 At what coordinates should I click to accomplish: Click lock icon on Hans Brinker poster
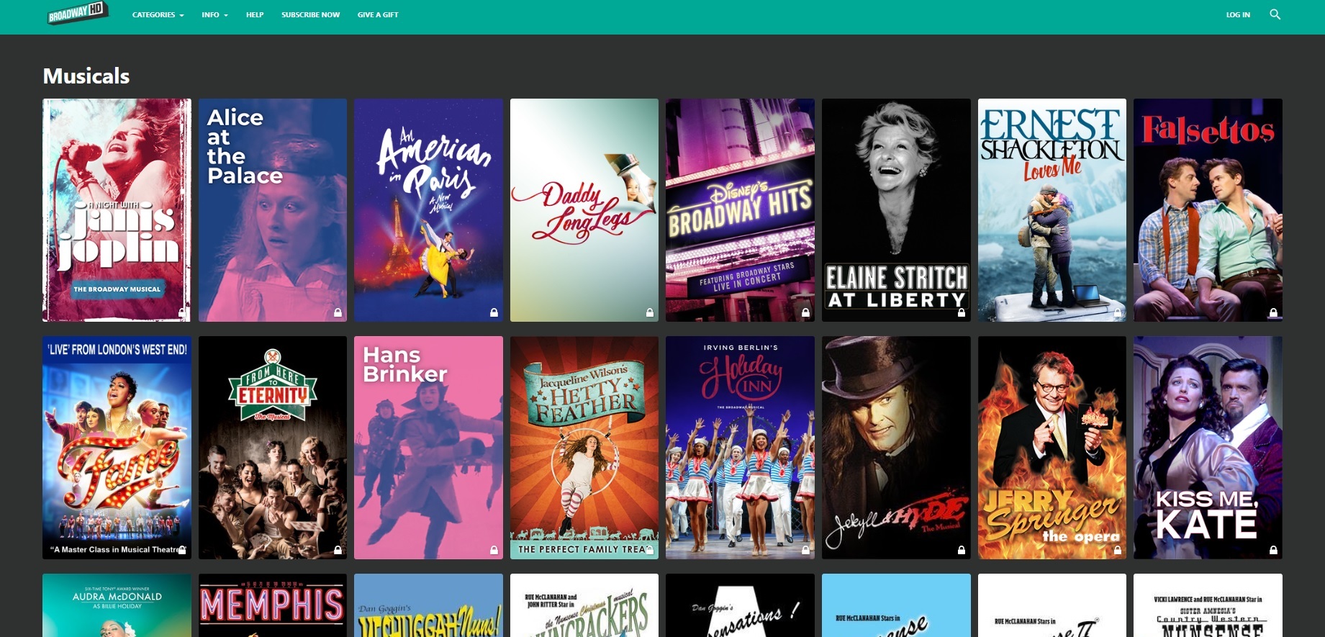click(x=494, y=551)
